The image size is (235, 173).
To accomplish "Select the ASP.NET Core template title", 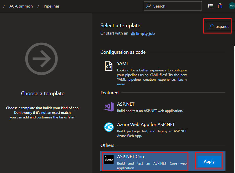I will tap(131, 157).
